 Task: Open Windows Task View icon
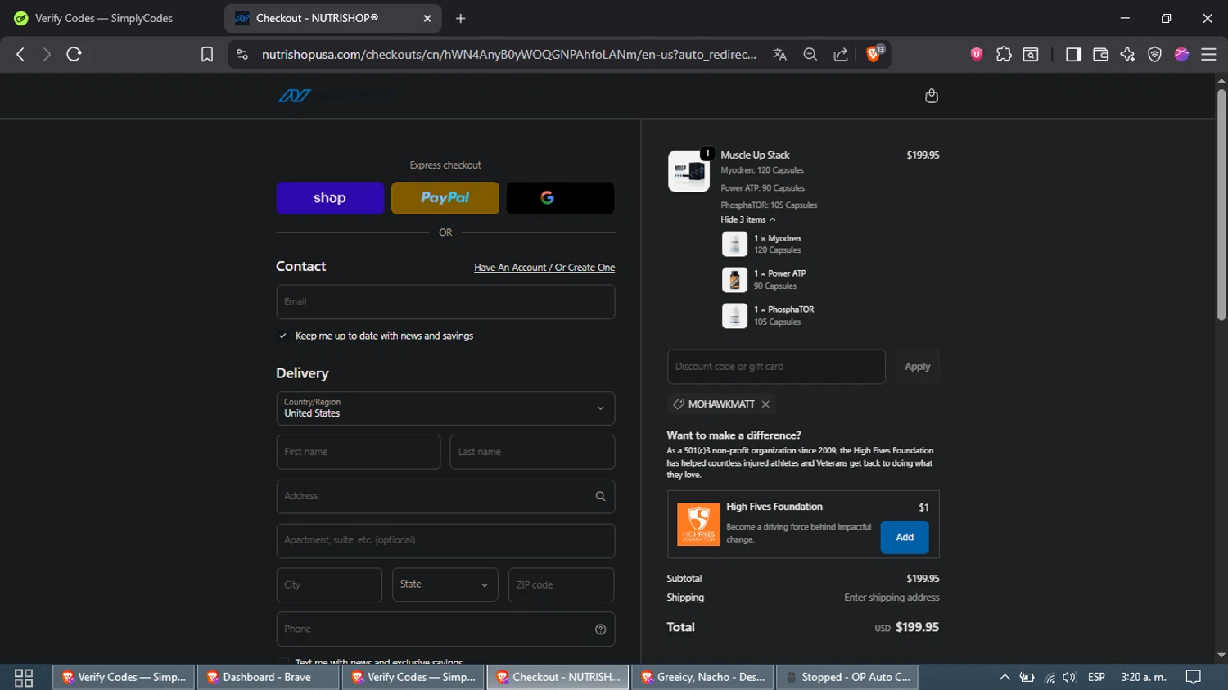click(24, 678)
